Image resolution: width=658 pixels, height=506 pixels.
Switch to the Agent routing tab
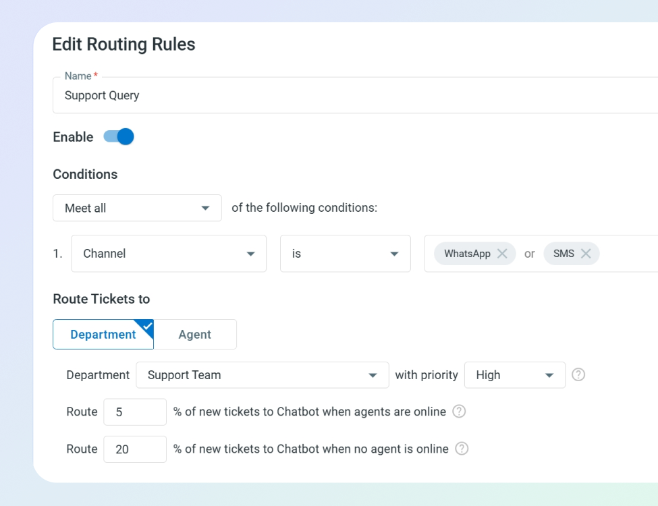[x=195, y=335]
